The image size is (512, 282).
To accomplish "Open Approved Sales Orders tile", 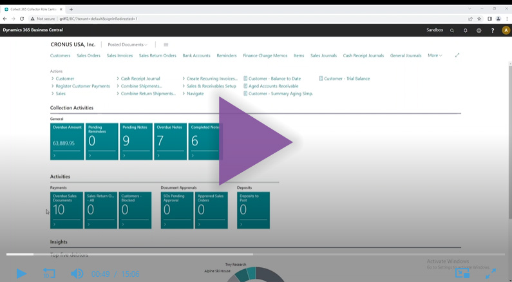I will pyautogui.click(x=211, y=210).
